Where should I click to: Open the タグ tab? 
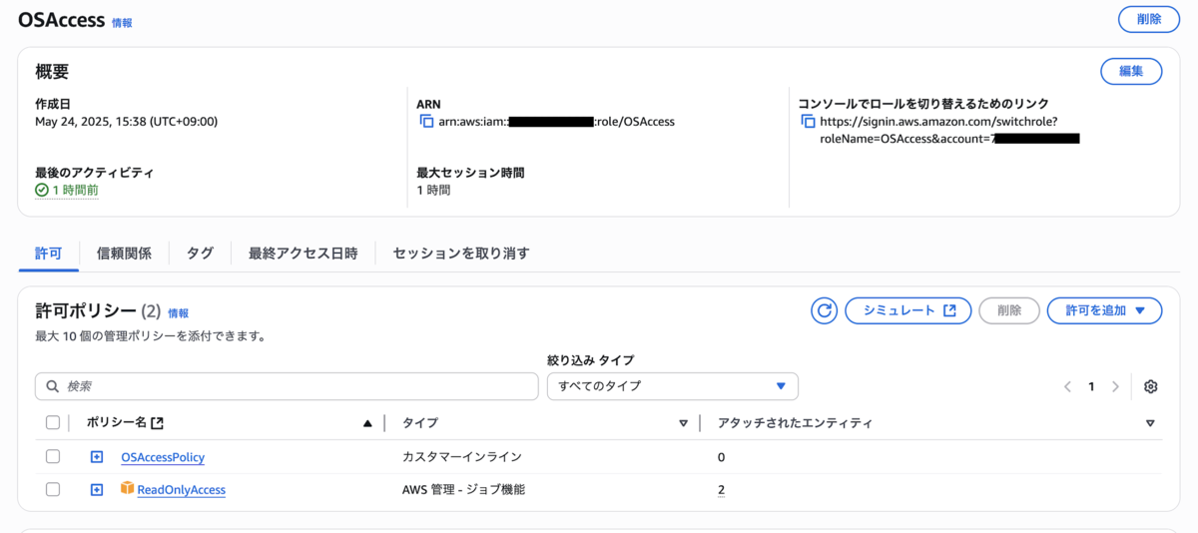pyautogui.click(x=200, y=253)
